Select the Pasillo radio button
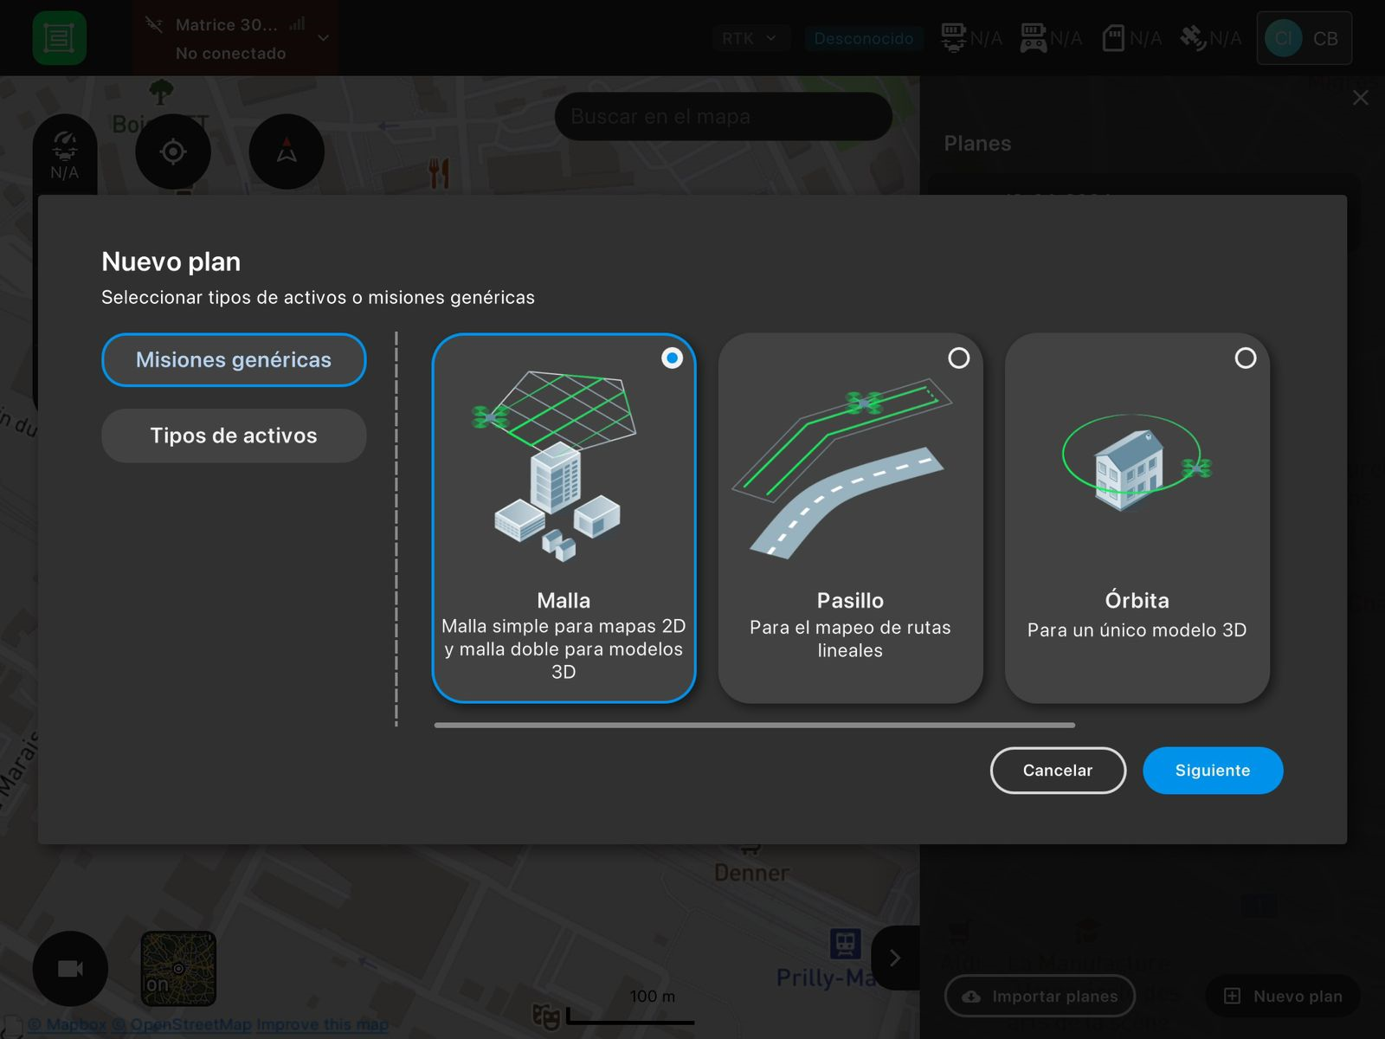This screenshot has width=1385, height=1039. (958, 358)
